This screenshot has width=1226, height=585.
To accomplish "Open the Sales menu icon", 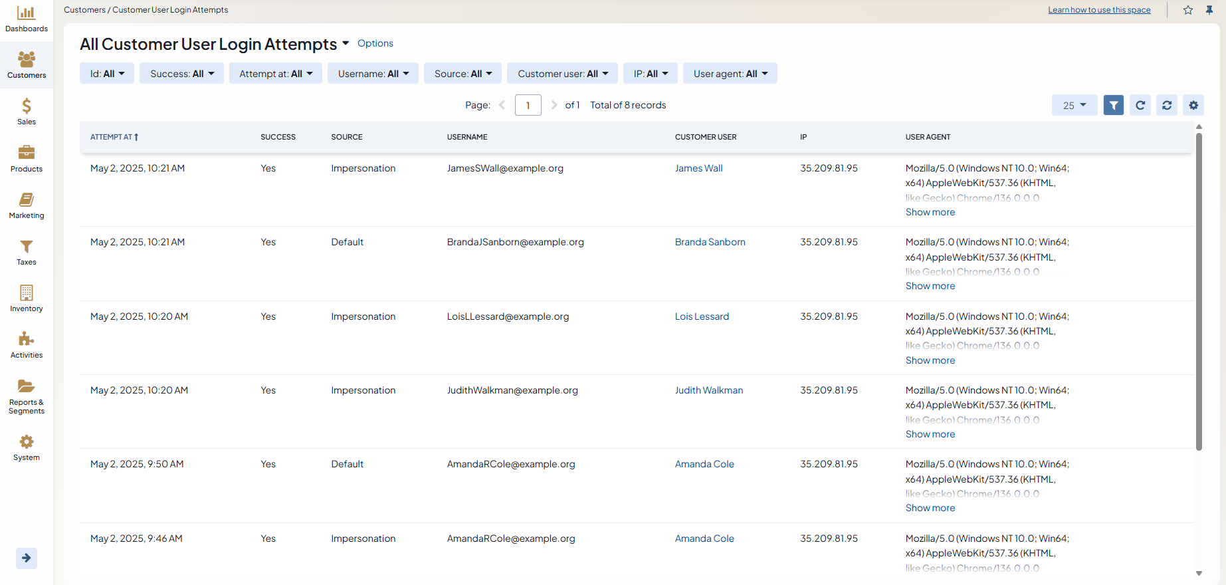I will click(27, 112).
